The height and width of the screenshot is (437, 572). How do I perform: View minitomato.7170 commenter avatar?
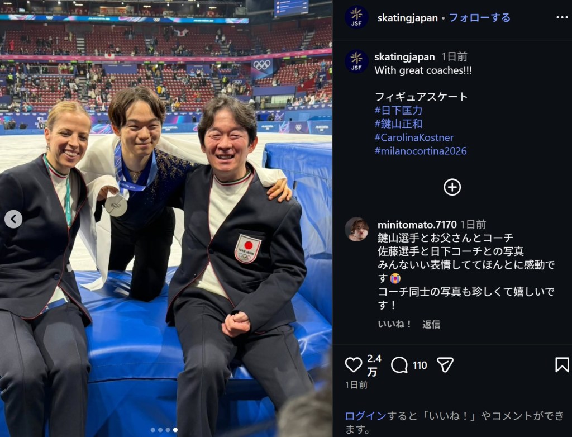click(356, 229)
